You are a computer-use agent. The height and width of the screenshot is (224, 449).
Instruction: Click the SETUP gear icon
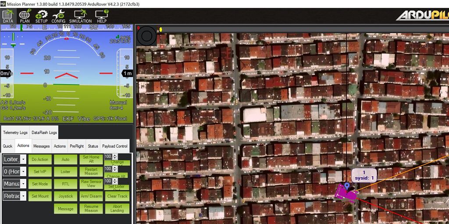pos(41,15)
